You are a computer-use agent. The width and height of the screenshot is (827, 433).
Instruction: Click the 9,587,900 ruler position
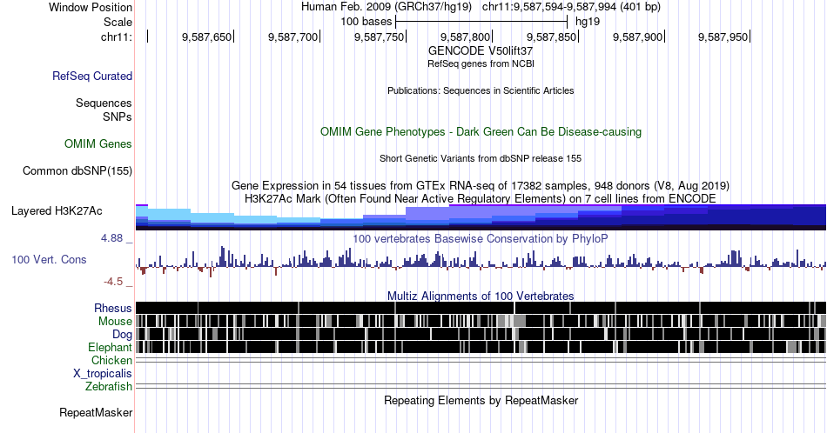click(637, 37)
